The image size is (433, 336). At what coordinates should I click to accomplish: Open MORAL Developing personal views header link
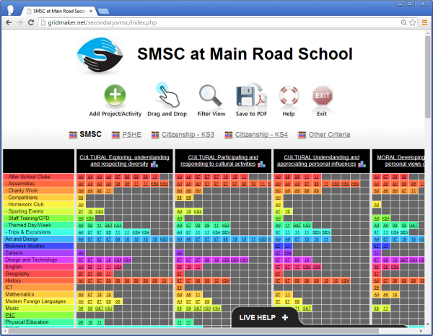pyautogui.click(x=401, y=161)
